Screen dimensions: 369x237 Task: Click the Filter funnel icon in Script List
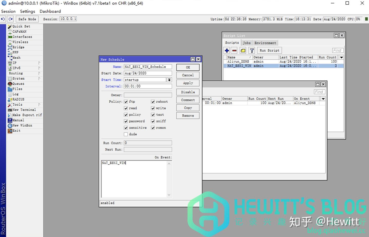(252, 50)
